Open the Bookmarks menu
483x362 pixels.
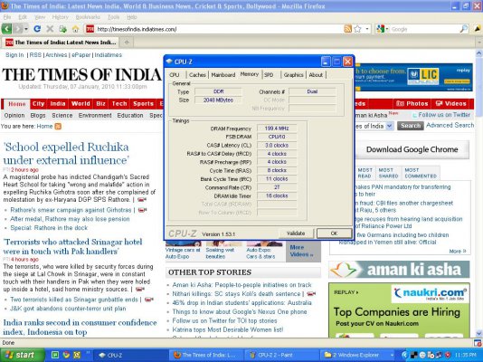(x=88, y=17)
